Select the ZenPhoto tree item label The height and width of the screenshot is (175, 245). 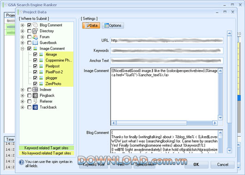click(x=53, y=84)
